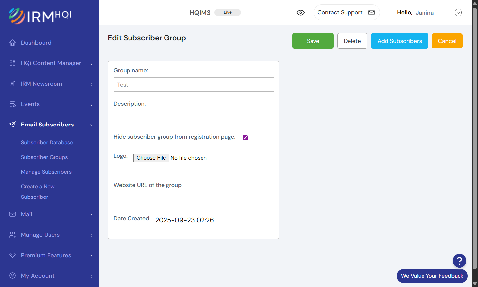This screenshot has height=287, width=478.
Task: Click the Dashboard home icon
Action: [13, 43]
